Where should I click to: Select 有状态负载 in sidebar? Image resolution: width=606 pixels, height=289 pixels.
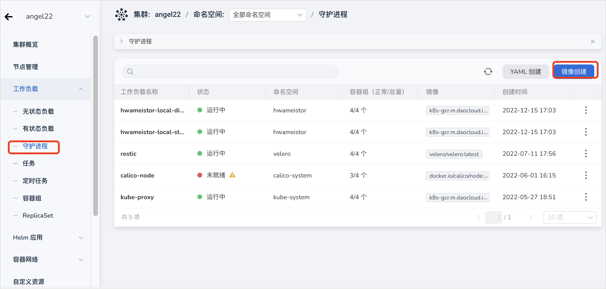click(x=38, y=129)
